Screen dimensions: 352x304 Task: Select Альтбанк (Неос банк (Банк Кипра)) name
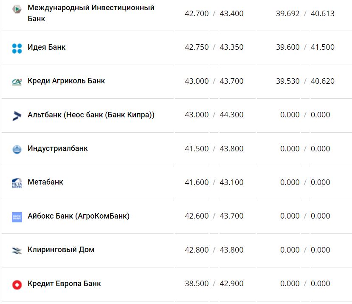pyautogui.click(x=91, y=115)
